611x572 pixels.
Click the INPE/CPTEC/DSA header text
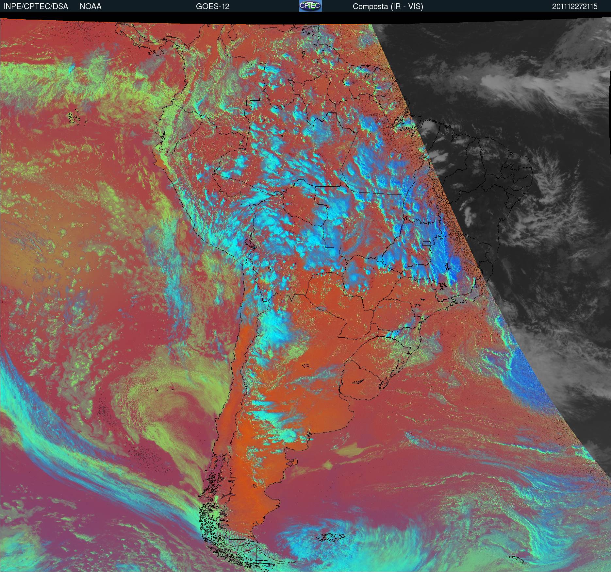point(36,7)
